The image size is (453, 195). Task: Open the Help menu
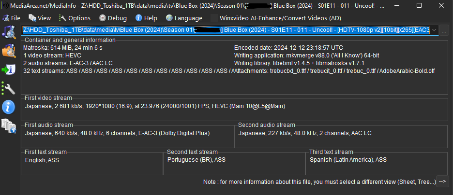click(146, 18)
